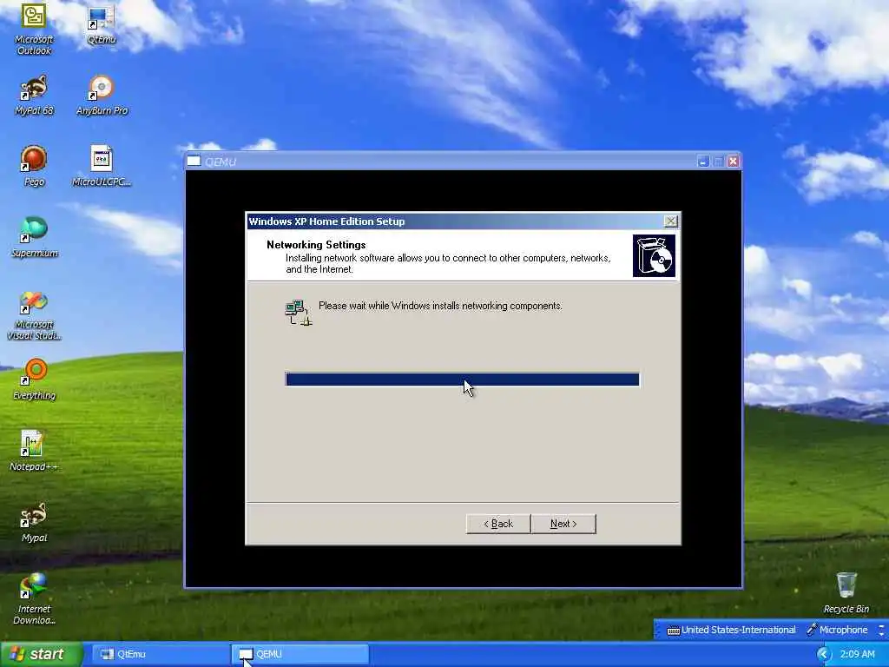Click the Back button in setup
Screen dimensions: 889x667
498,524
